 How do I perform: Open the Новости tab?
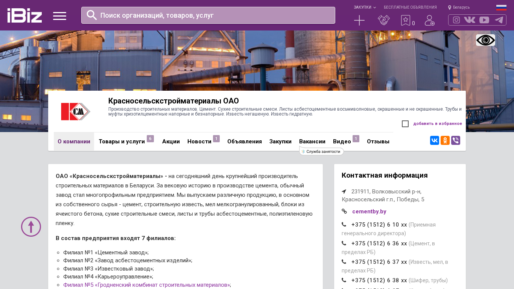(199, 141)
